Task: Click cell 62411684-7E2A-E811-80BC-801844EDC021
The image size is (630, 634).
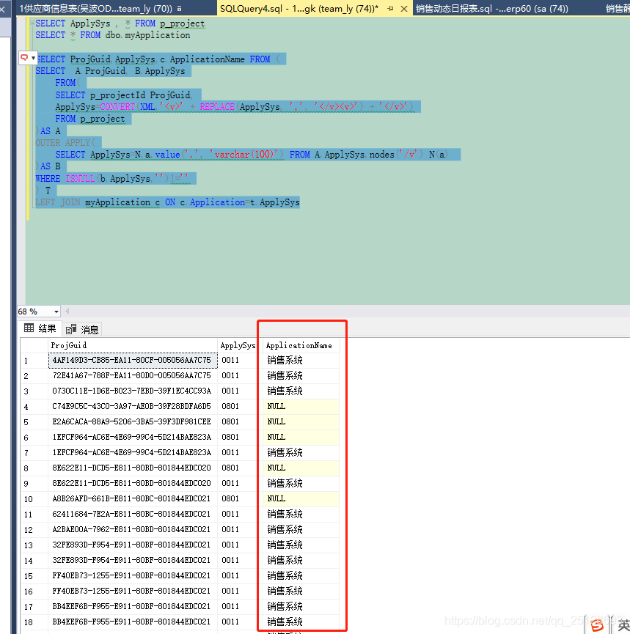Action: coord(132,514)
